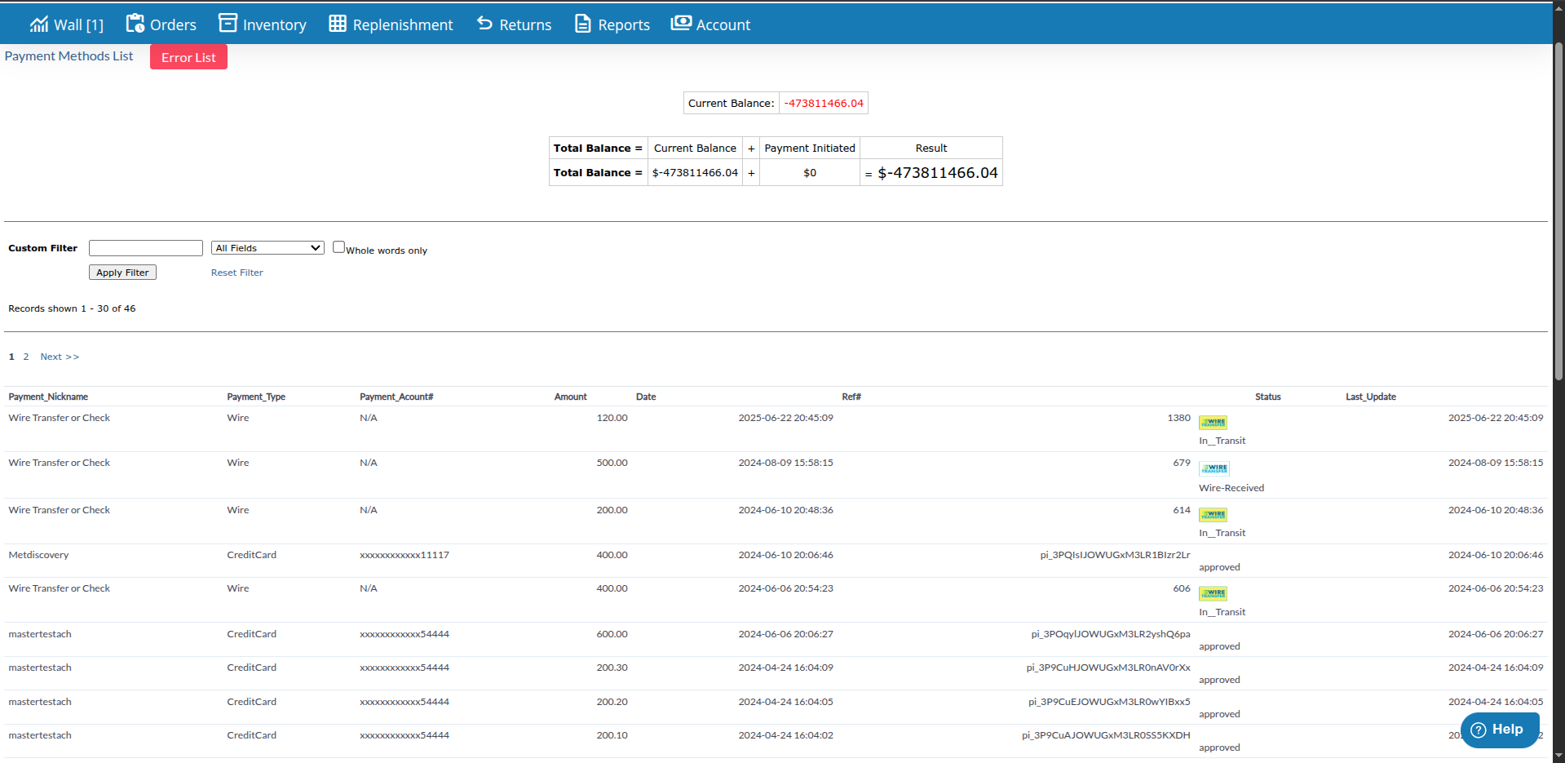Screen dimensions: 1565x763
Task: Enable Whole words only matching
Action: tap(338, 246)
